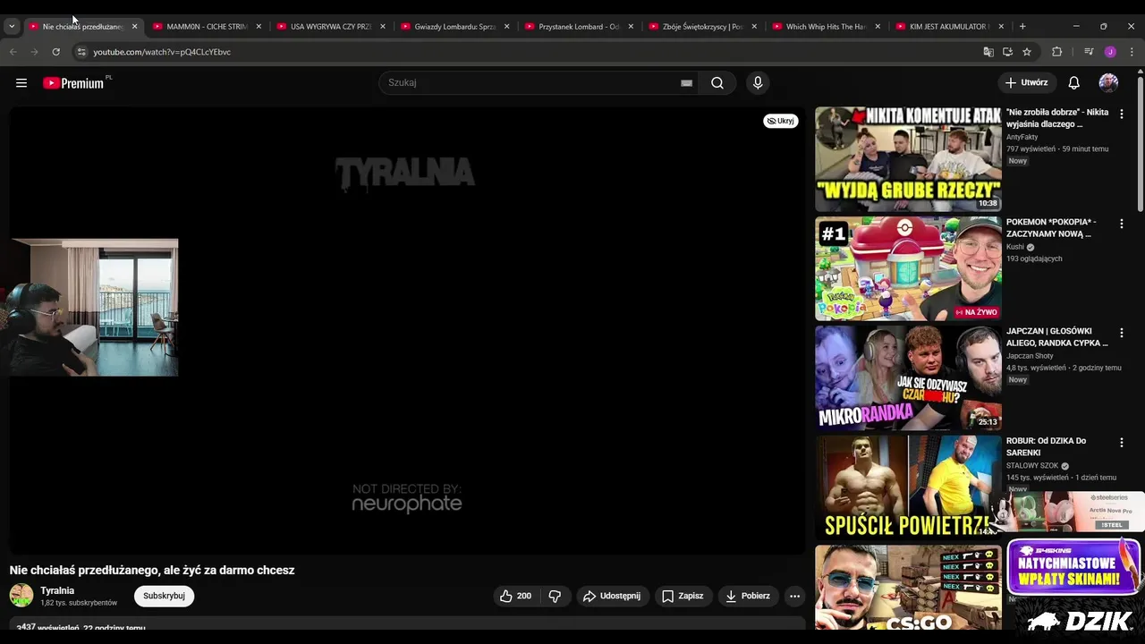Open Chrome three-dot menu

tap(1132, 52)
